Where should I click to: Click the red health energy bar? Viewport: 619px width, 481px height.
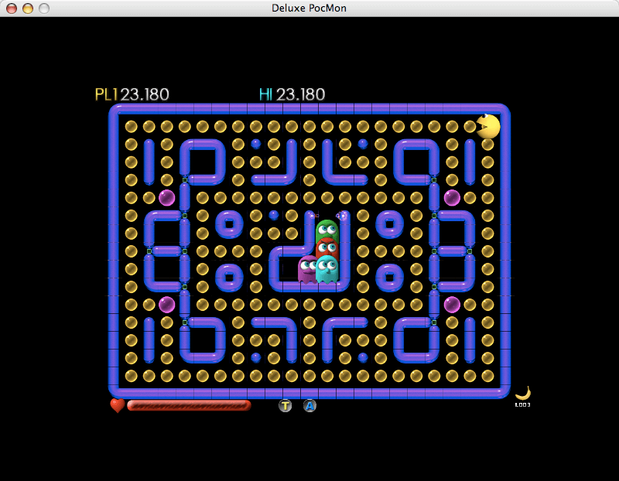[189, 405]
